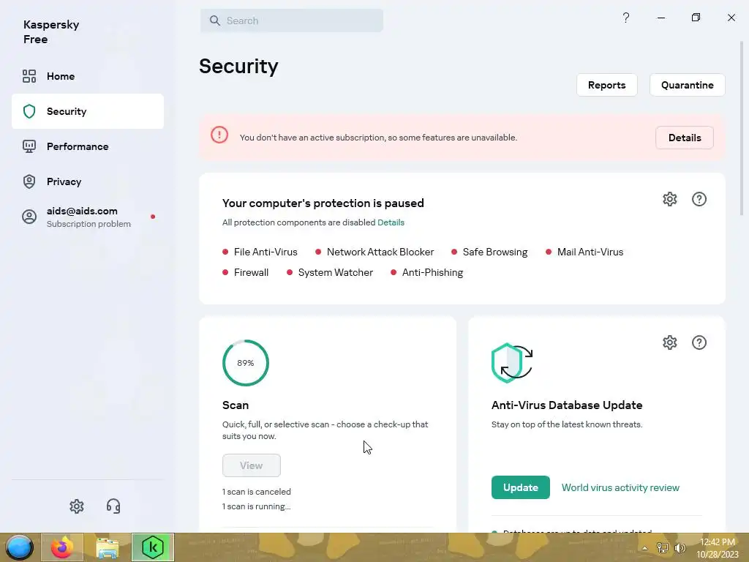Open Quarantine

coord(687,85)
